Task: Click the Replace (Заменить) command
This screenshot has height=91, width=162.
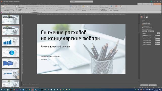Action: click(104, 8)
